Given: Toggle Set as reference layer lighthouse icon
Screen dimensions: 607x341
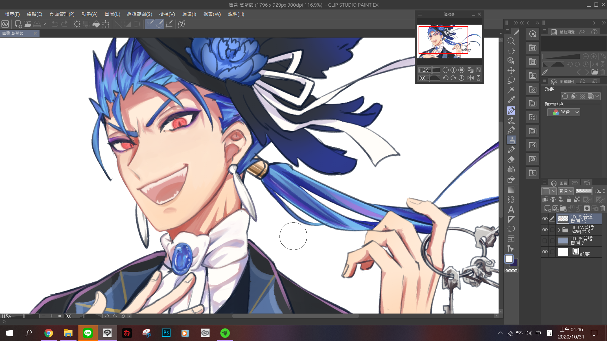Looking at the screenshot, I should coord(553,199).
